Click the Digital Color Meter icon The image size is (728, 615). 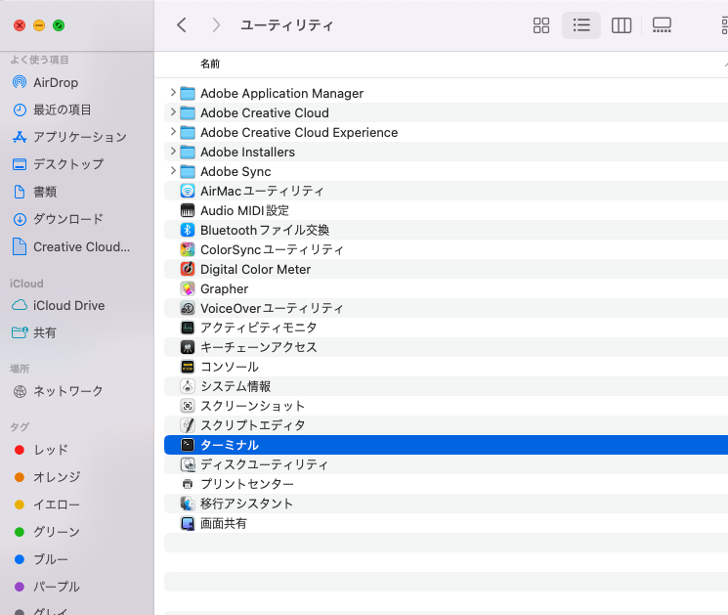tap(188, 269)
